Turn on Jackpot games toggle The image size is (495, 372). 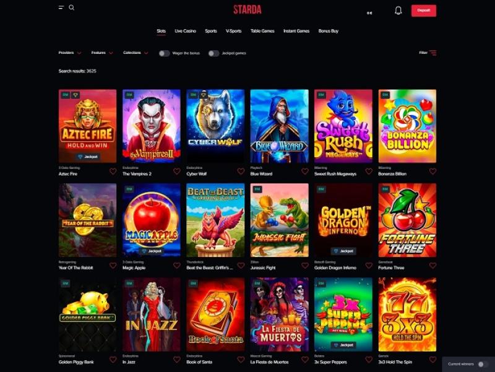tap(213, 53)
